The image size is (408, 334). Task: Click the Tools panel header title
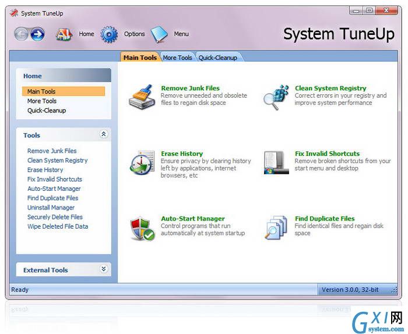pyautogui.click(x=31, y=136)
